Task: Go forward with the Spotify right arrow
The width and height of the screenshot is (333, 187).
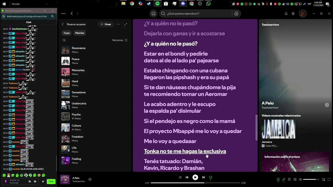Action: 77,14
